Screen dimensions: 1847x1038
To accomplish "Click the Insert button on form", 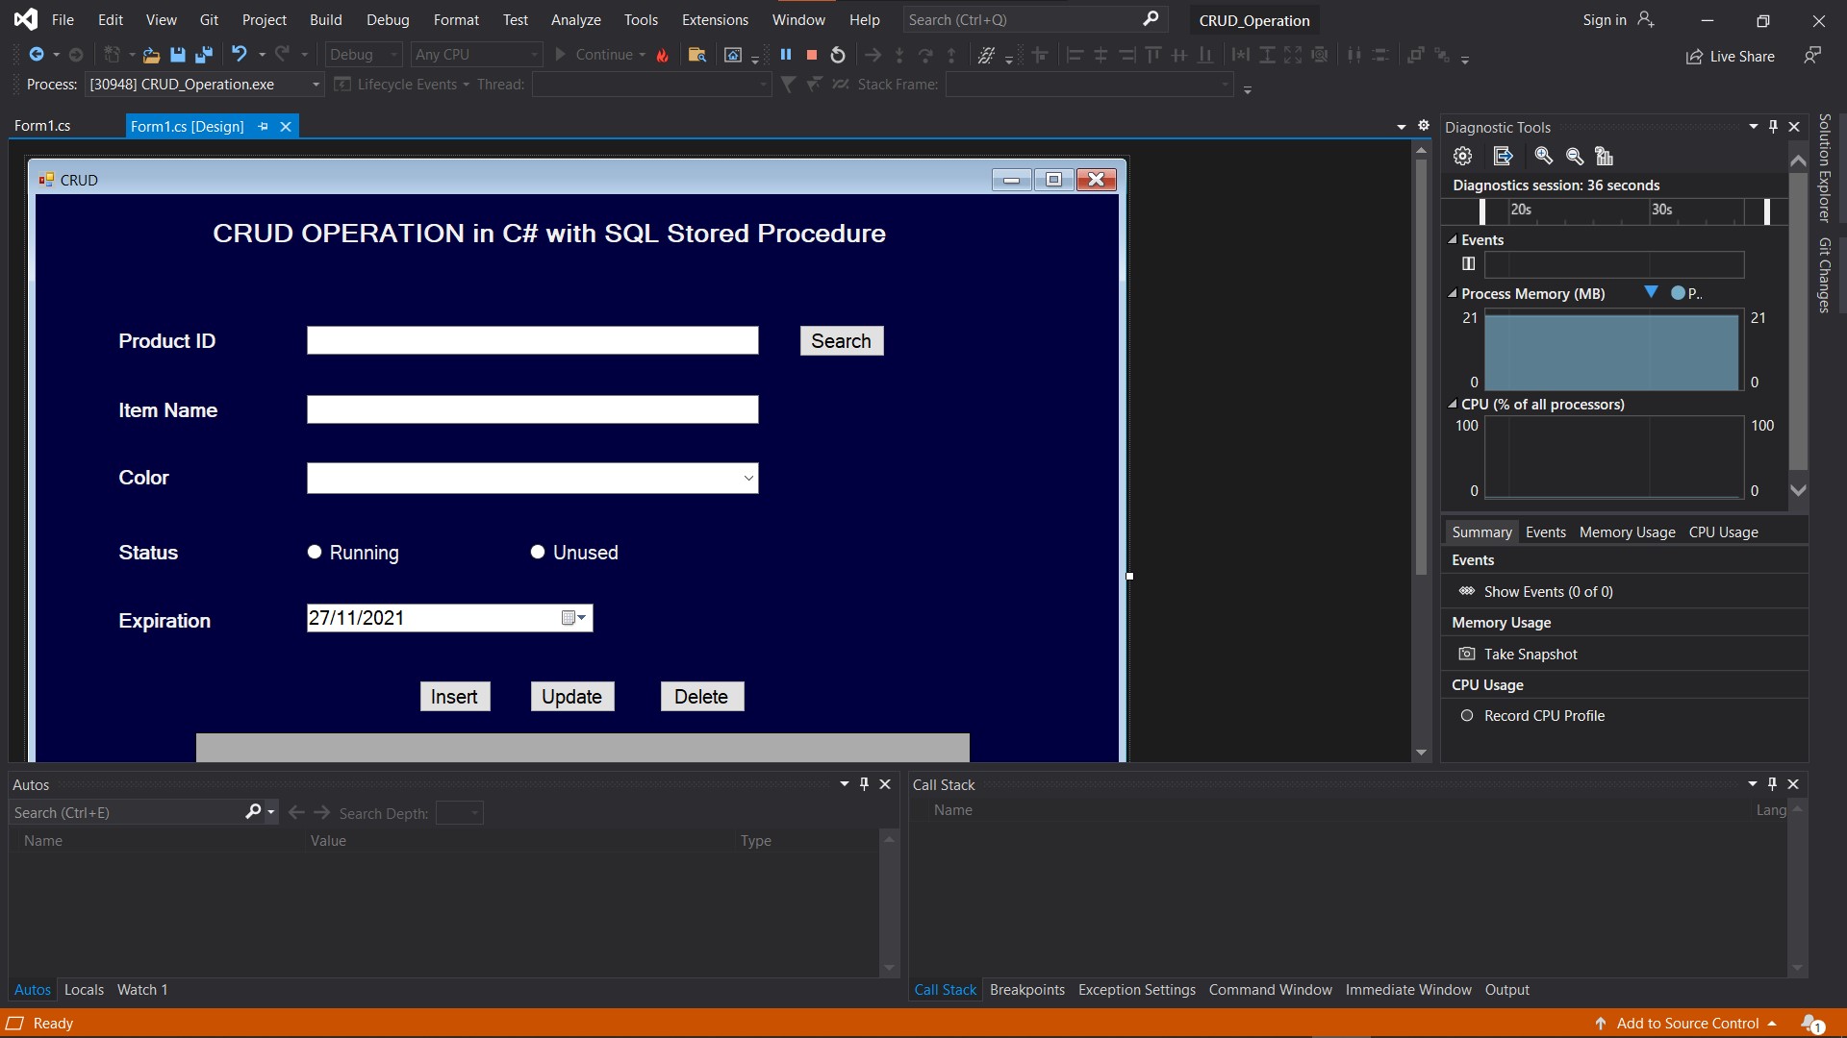I will coord(454,696).
